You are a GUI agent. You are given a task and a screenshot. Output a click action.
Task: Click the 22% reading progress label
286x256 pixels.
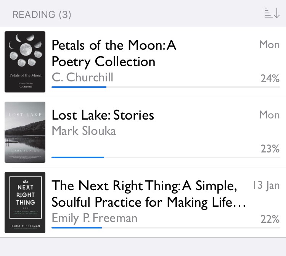click(x=270, y=219)
